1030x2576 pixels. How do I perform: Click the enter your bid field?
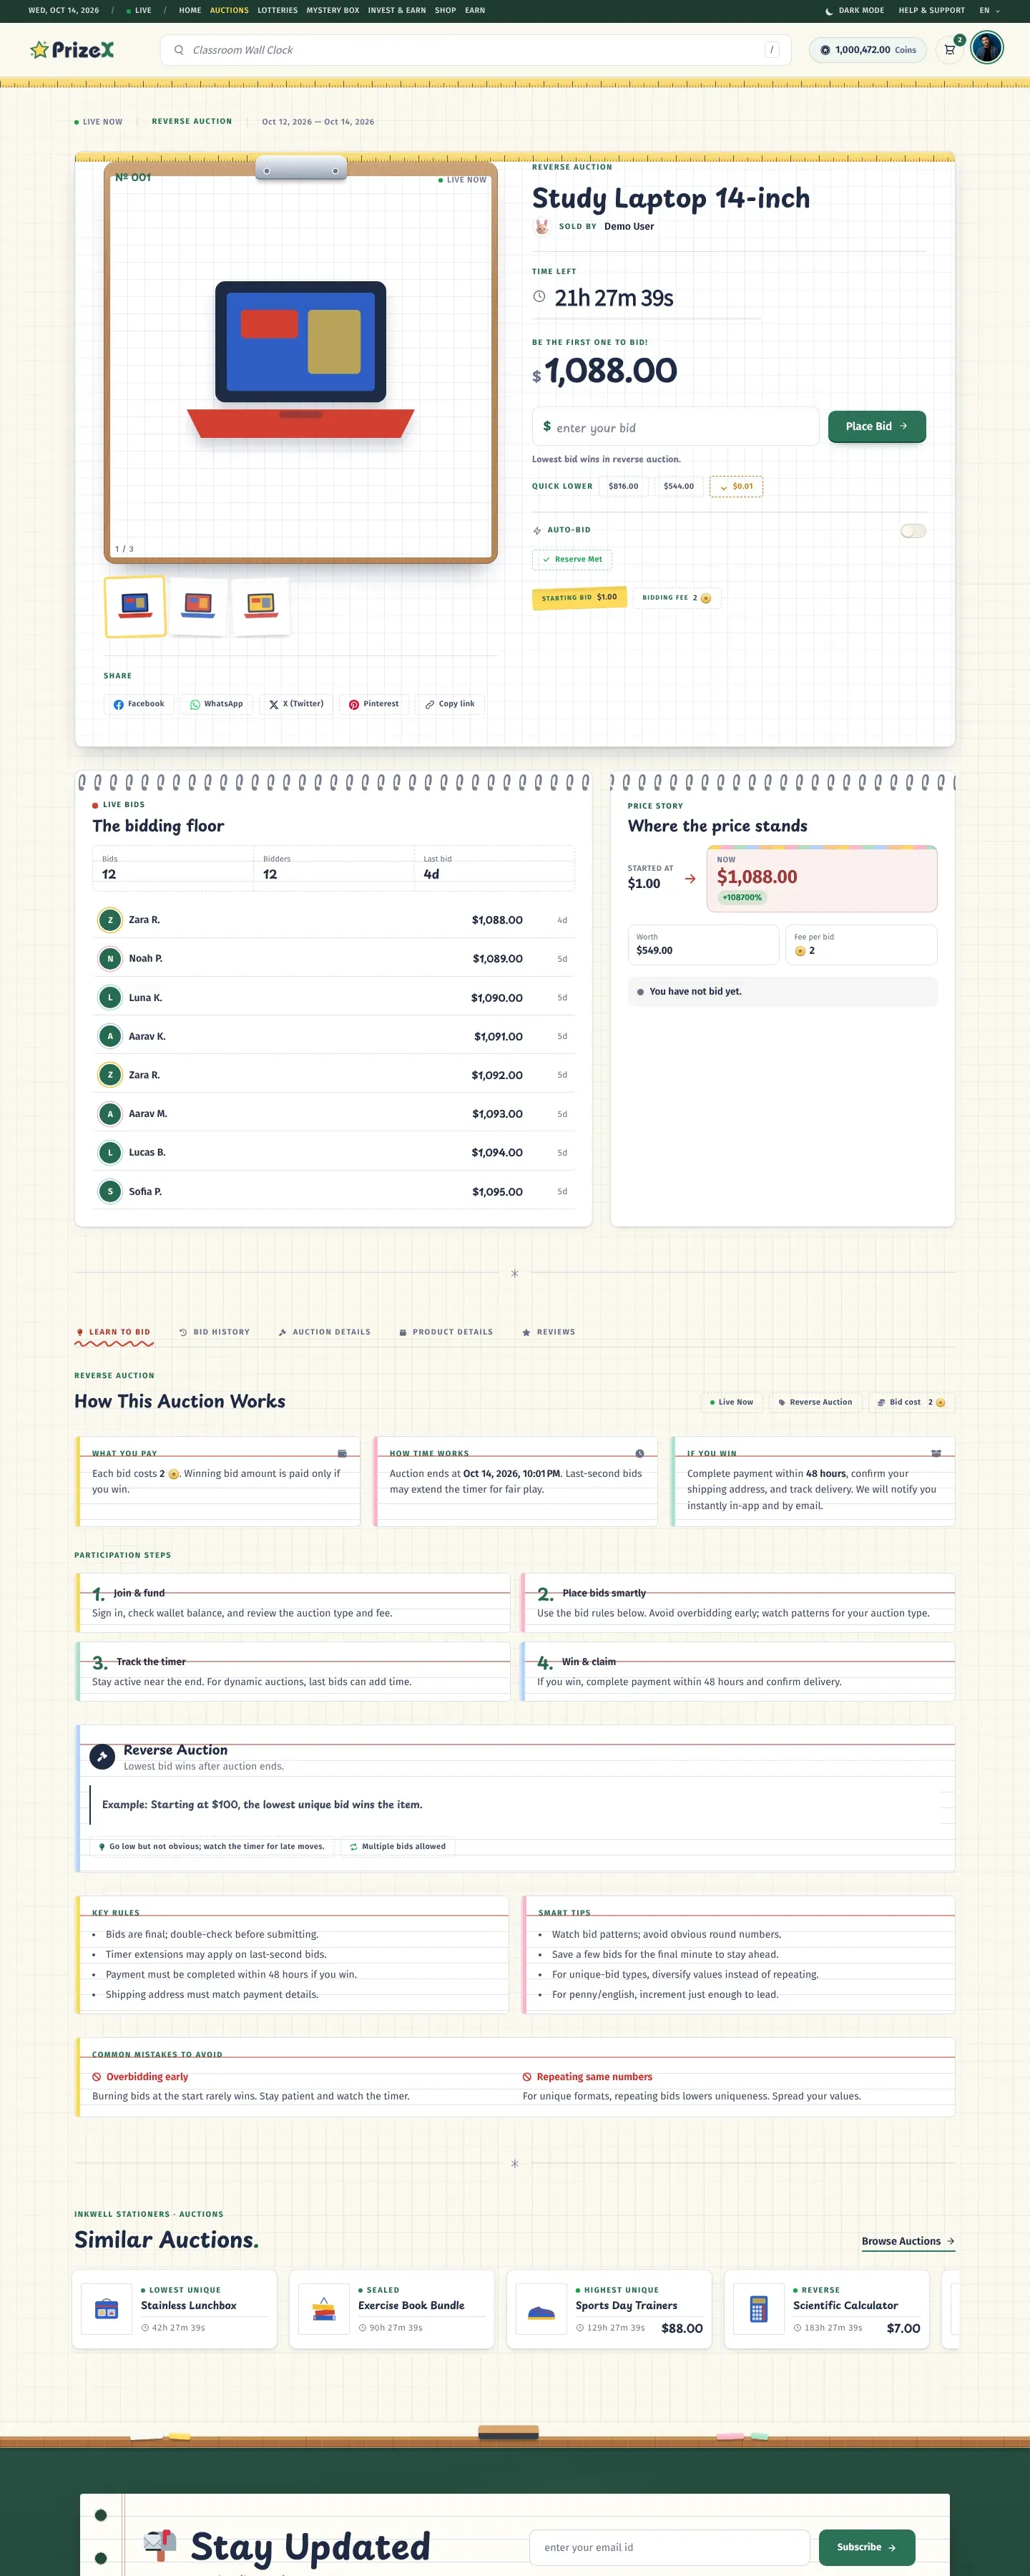pyautogui.click(x=675, y=427)
